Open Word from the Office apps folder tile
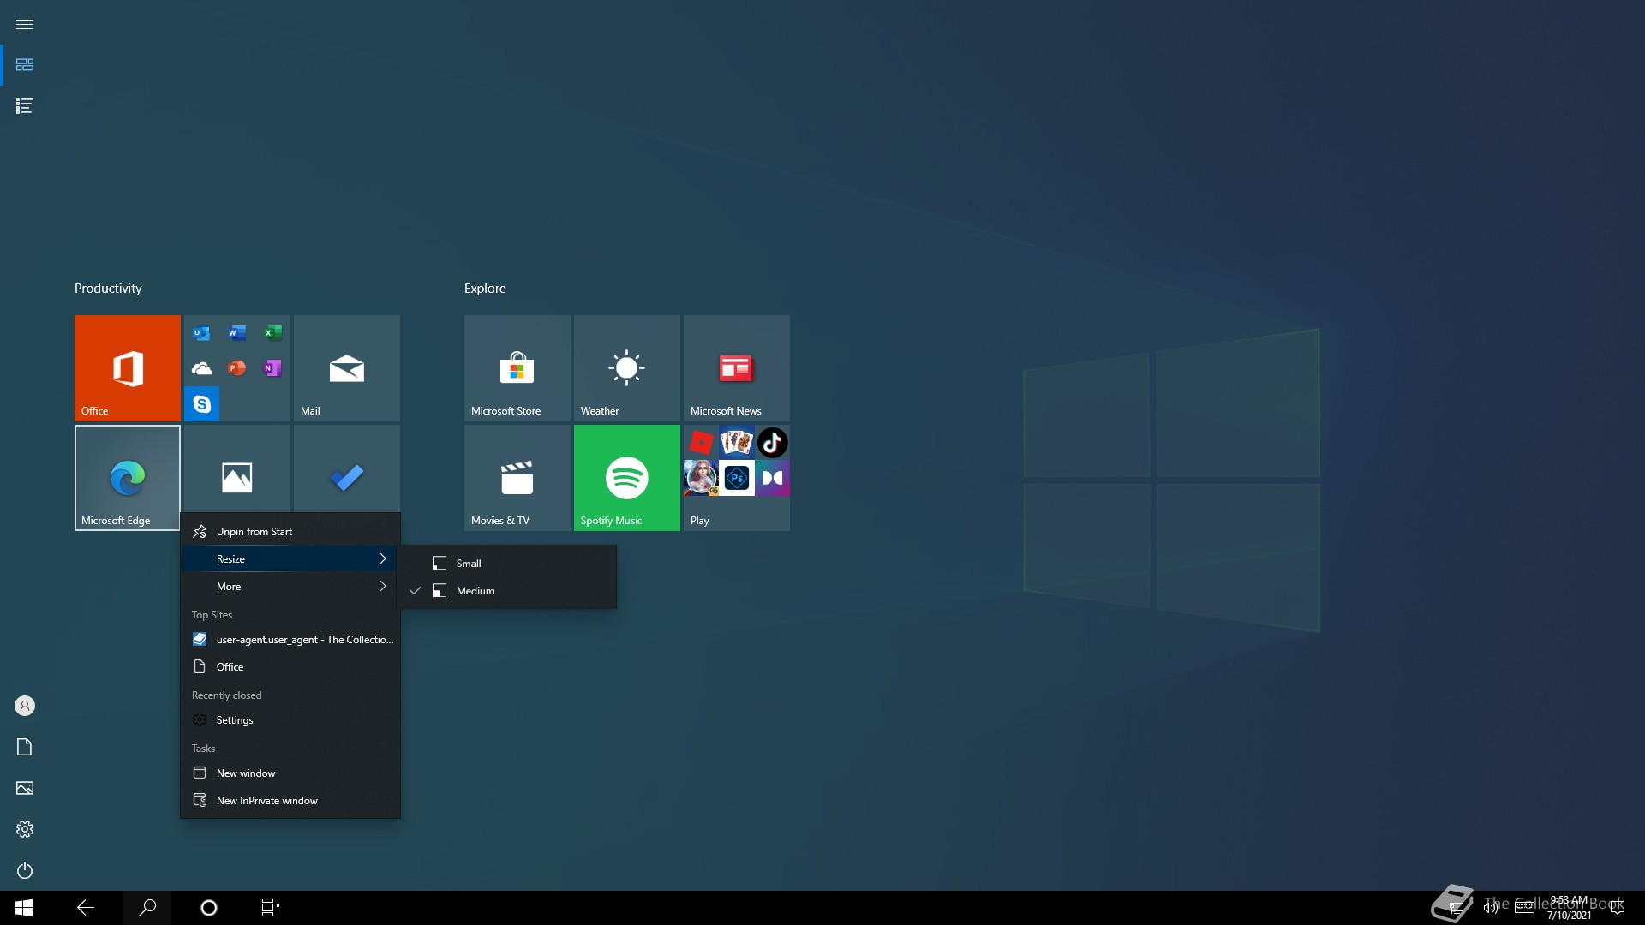This screenshot has width=1645, height=925. 237,332
